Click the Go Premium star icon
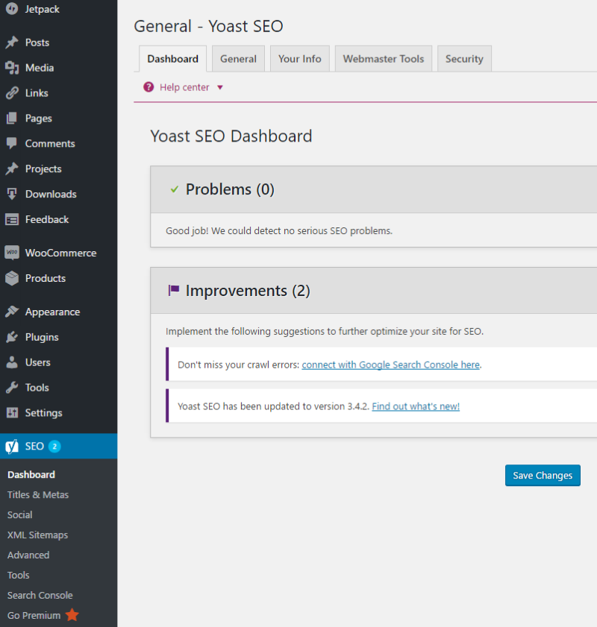 click(72, 615)
